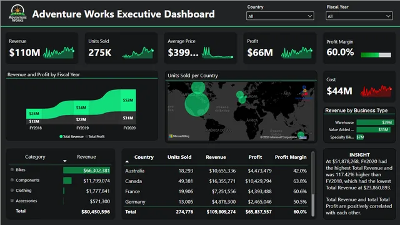Sort by the Units Sold column header
The height and width of the screenshot is (225, 400).
point(179,157)
